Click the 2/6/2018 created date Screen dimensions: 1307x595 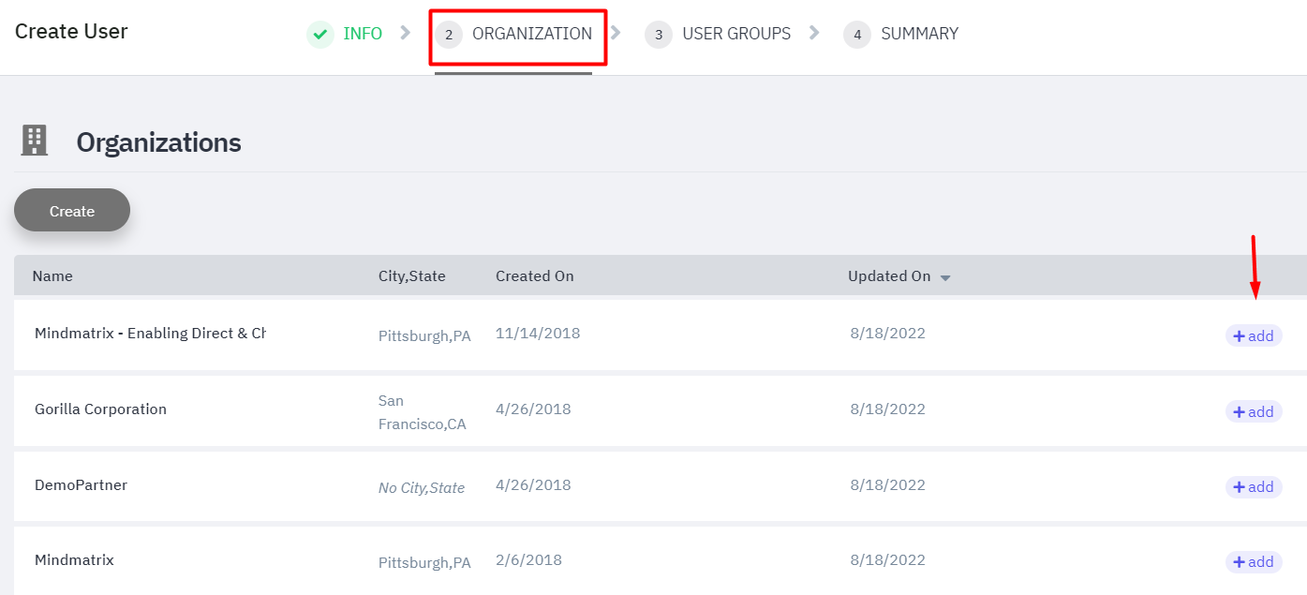pos(528,559)
